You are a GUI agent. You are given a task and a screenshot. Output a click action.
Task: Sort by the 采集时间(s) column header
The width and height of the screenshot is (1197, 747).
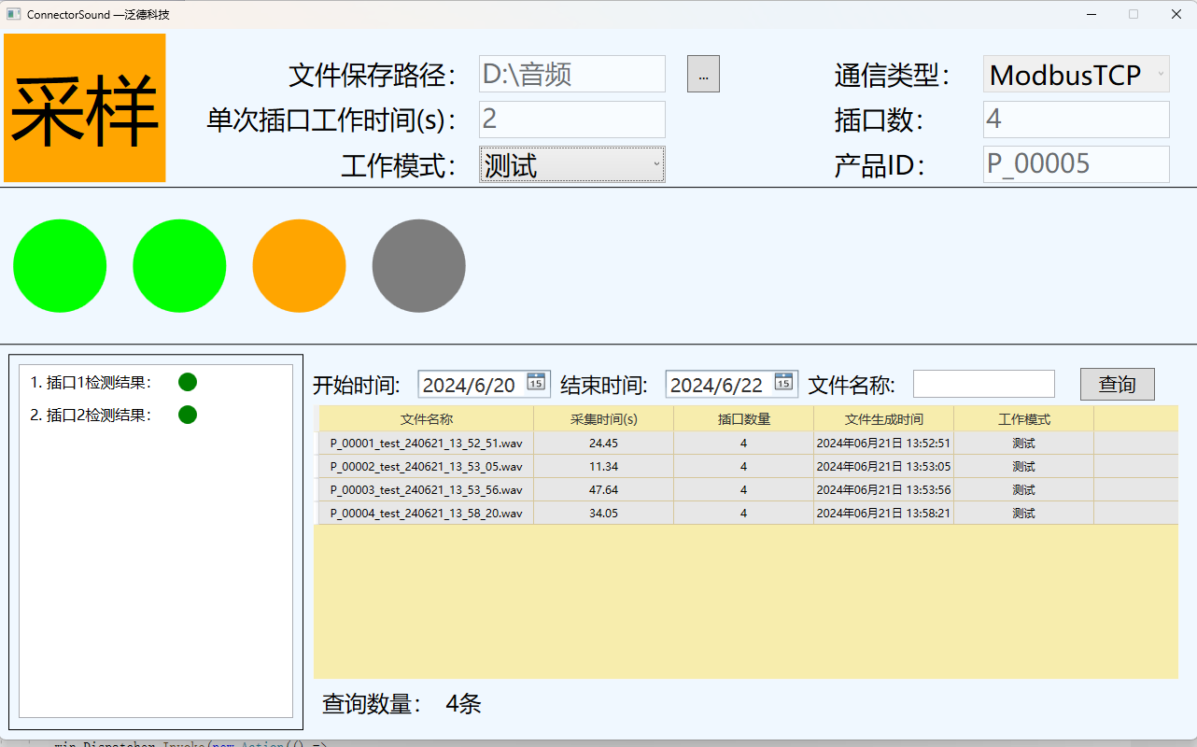(604, 419)
